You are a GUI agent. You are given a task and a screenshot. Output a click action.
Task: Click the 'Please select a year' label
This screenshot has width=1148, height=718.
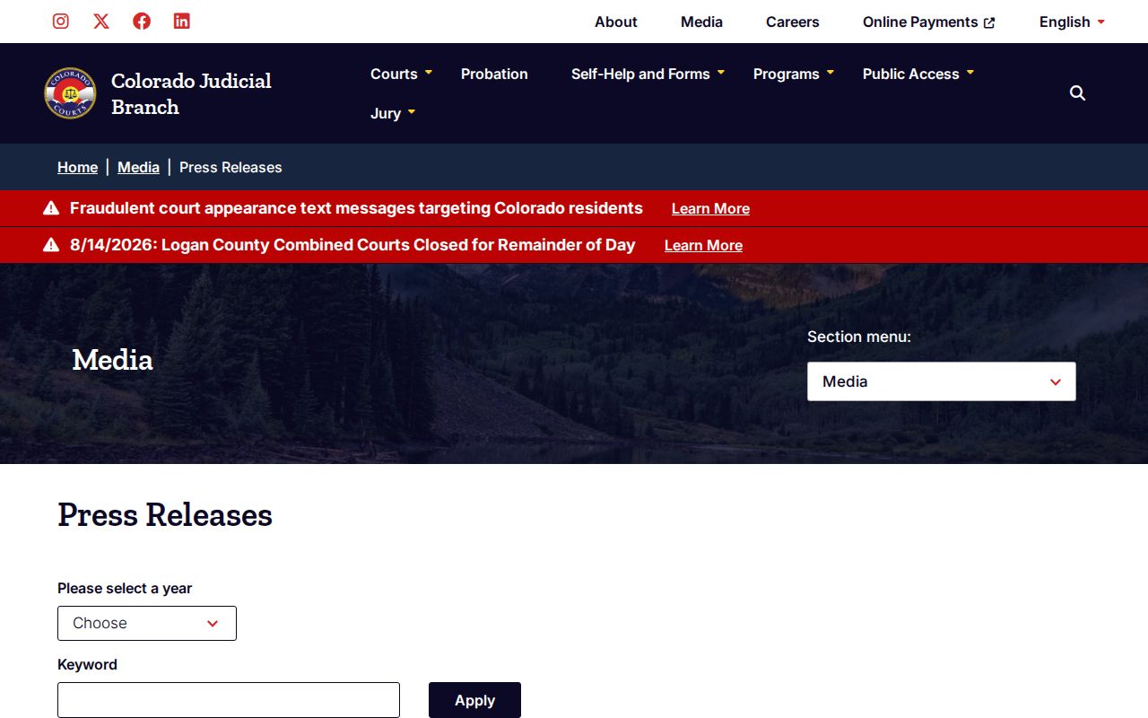[125, 588]
